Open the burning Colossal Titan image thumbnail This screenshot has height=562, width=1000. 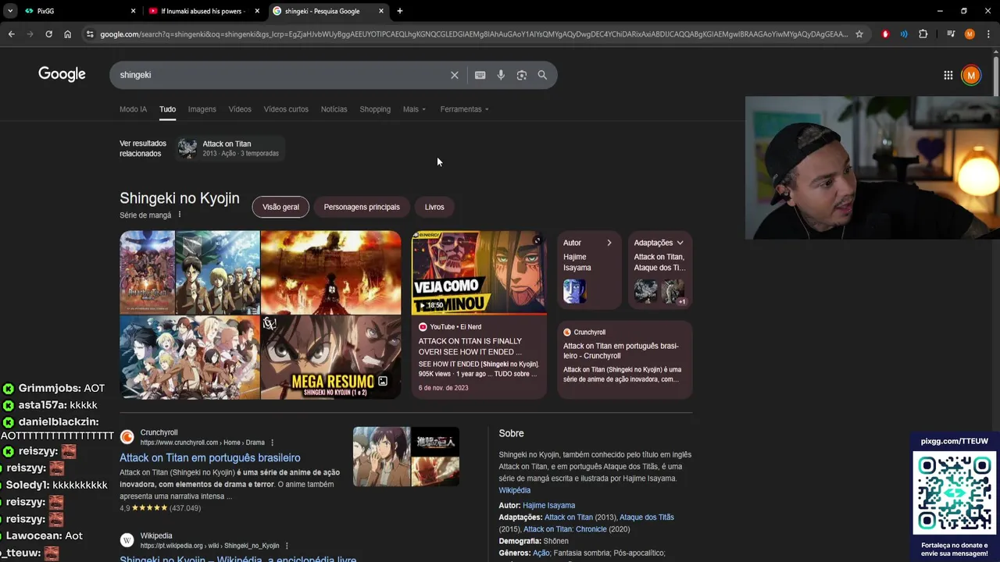330,272
